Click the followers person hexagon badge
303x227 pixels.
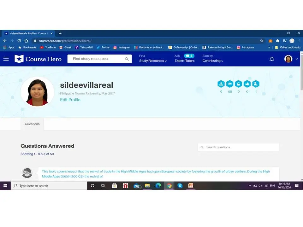[x=256, y=84]
